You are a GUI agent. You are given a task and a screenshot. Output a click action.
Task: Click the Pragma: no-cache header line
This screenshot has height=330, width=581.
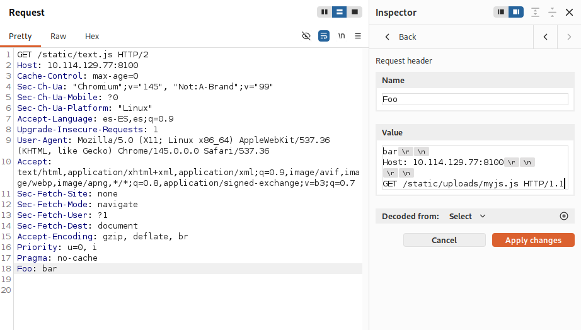pyautogui.click(x=57, y=258)
